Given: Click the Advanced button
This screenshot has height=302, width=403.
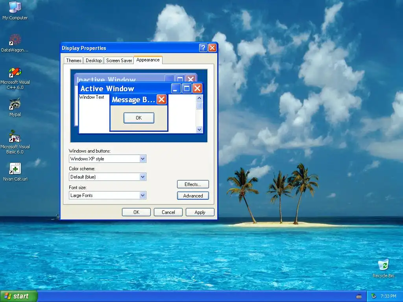Looking at the screenshot, I should pos(193,196).
